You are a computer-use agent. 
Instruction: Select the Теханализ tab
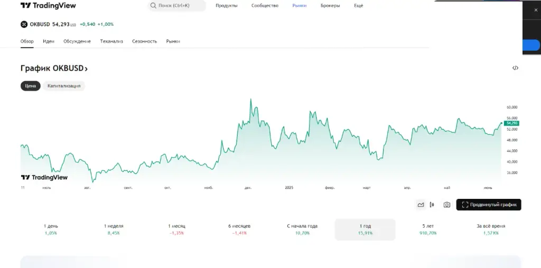point(111,41)
